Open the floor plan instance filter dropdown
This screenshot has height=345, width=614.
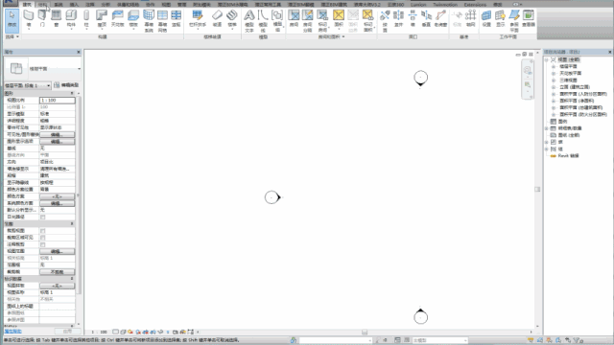click(x=48, y=85)
